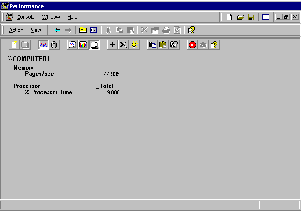Open the Action dropdown menu
The height and width of the screenshot is (211, 301).
[16, 30]
